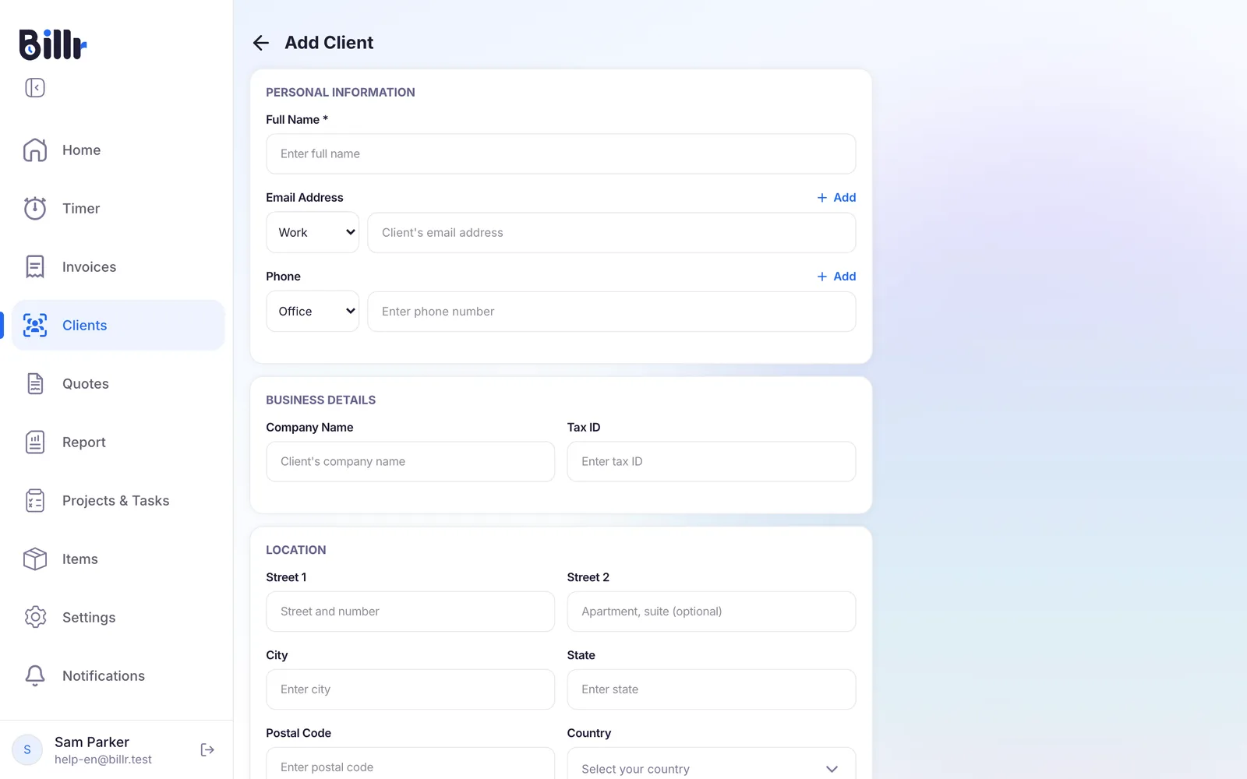Open the Projects & Tasks menu item
Viewport: 1247px width, 779px height.
click(118, 501)
